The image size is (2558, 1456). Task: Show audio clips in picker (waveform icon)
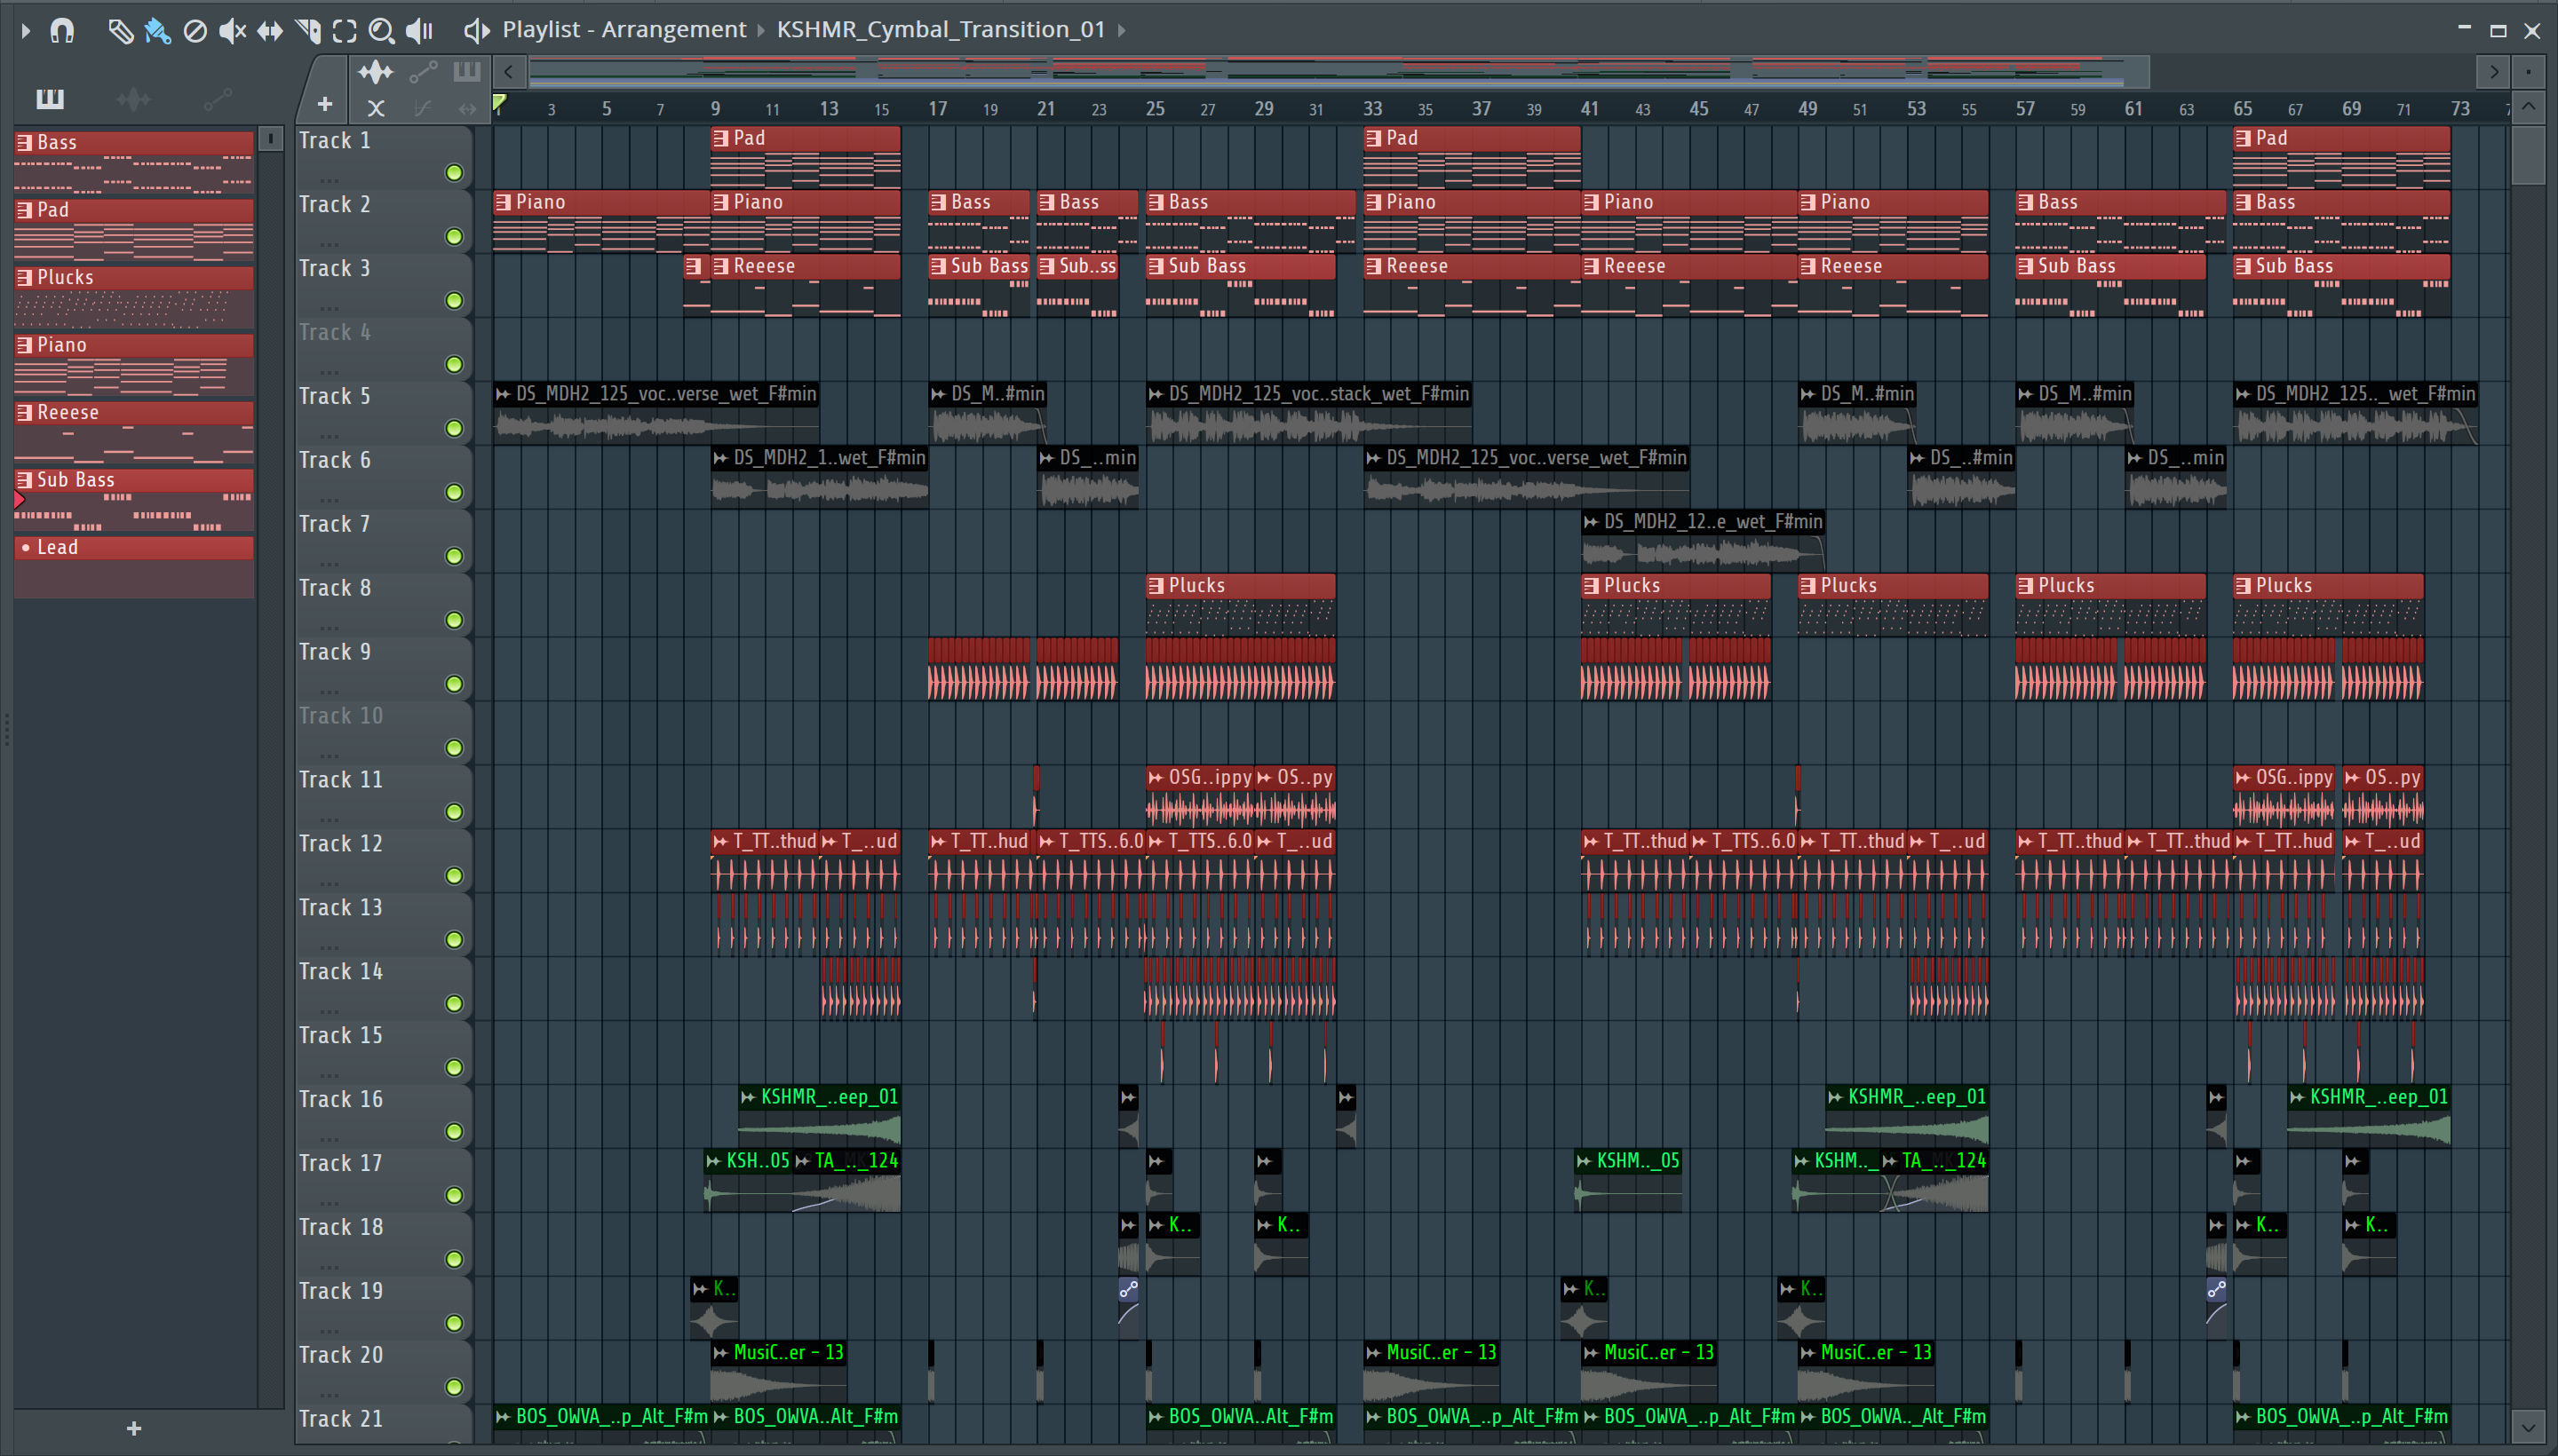133,98
